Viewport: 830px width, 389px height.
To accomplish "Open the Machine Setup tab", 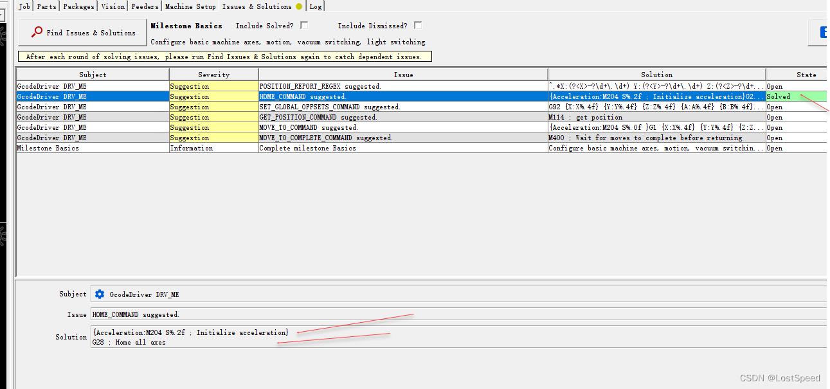I will pyautogui.click(x=190, y=6).
